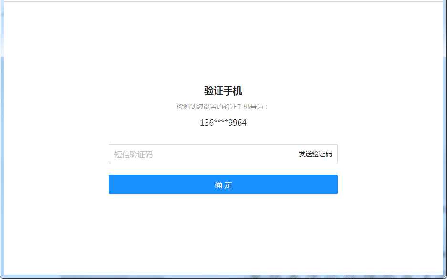Viewport: 447px width, 279px height.
Task: Tap 发送验证码 on the right of the input
Action: click(315, 154)
